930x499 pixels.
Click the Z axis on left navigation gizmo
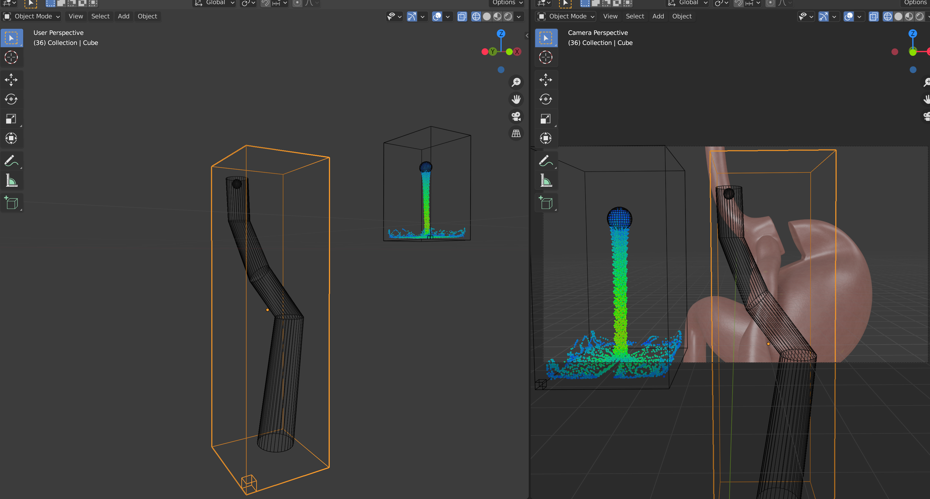(x=501, y=33)
